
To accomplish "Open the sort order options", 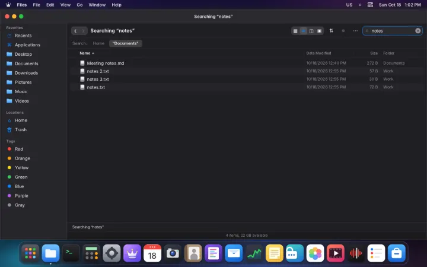I will pos(331,31).
